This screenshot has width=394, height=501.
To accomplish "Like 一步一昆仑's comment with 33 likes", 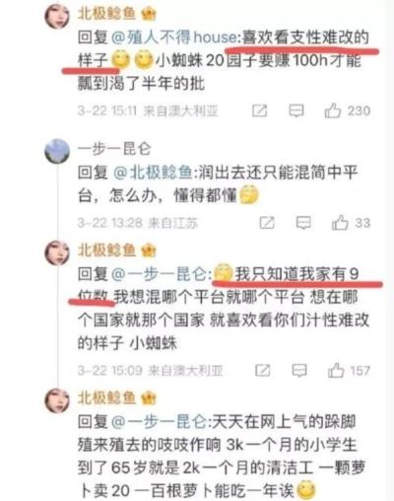I will [x=340, y=223].
